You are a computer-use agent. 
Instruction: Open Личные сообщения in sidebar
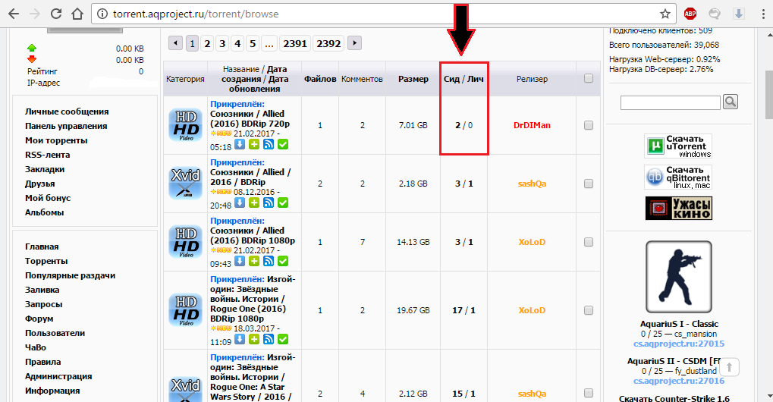pyautogui.click(x=67, y=111)
